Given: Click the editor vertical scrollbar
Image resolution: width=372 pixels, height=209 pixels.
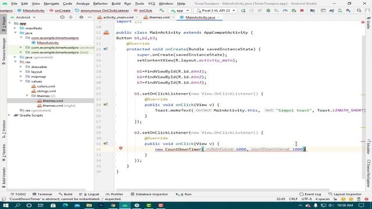Looking at the screenshot, I should click(363, 107).
